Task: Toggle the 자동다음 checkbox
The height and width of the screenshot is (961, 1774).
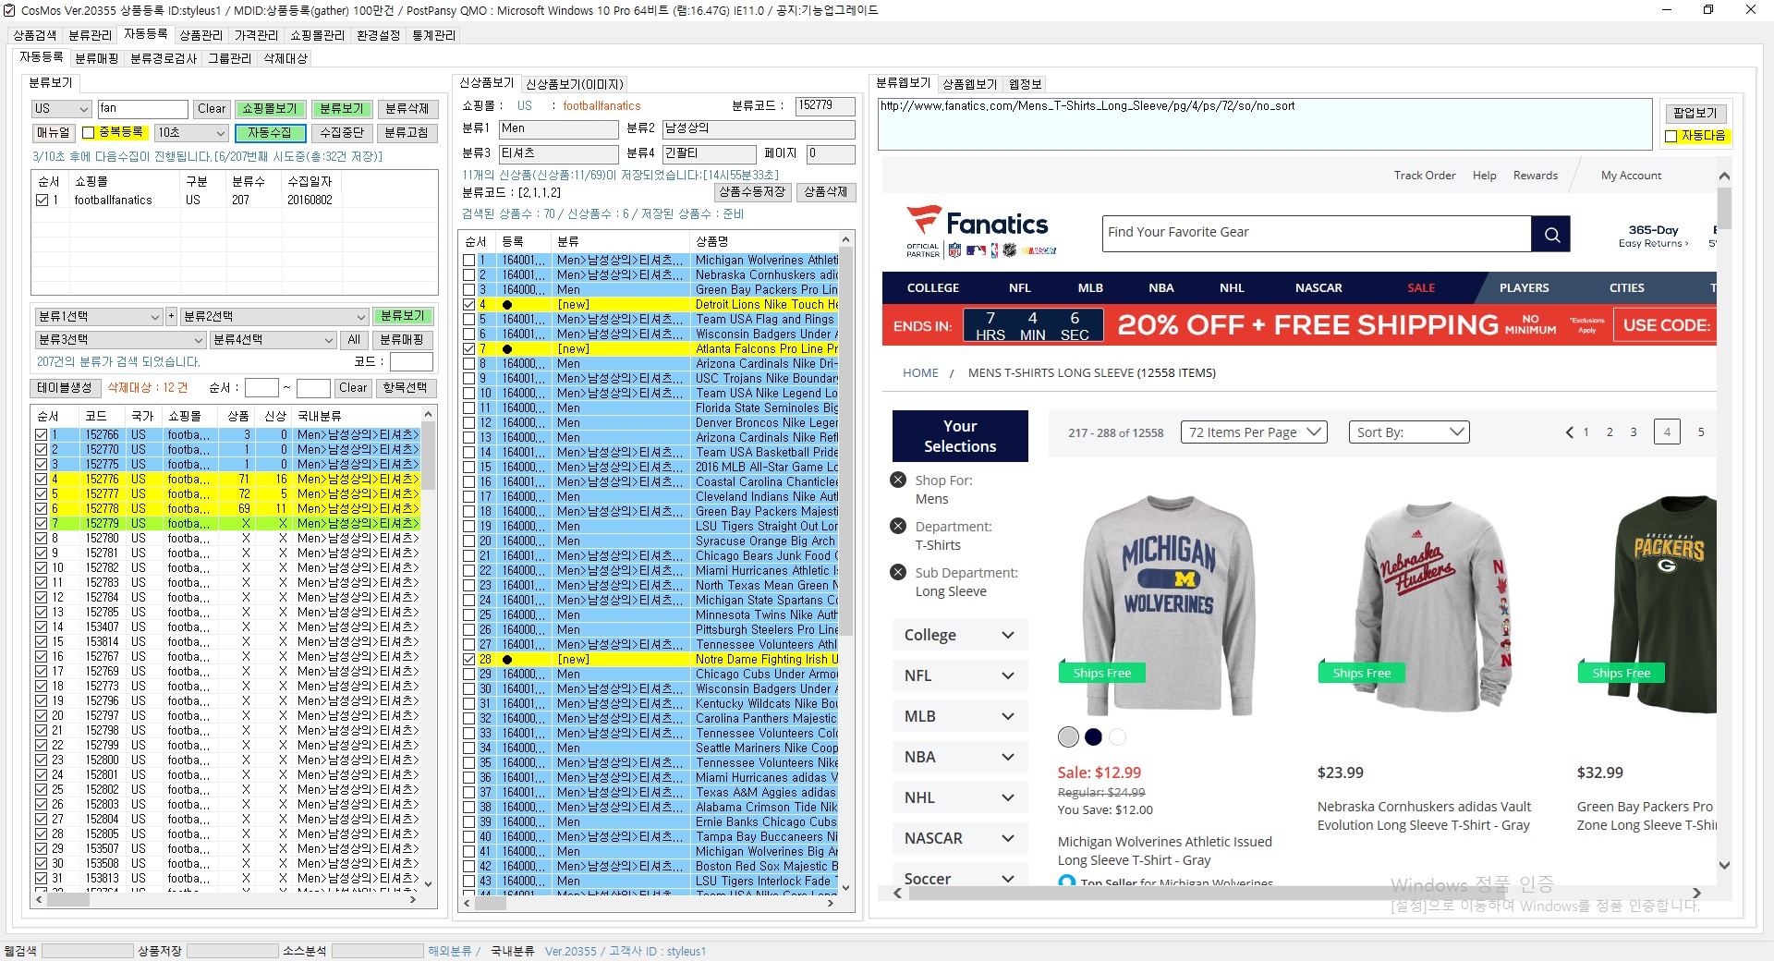Action: pos(1671,136)
